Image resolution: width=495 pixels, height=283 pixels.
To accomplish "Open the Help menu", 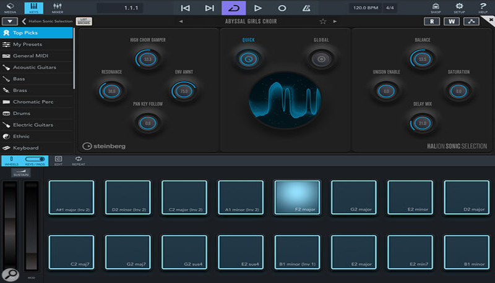I will (x=483, y=8).
